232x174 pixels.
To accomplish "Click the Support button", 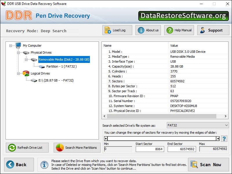I will tap(213, 30).
